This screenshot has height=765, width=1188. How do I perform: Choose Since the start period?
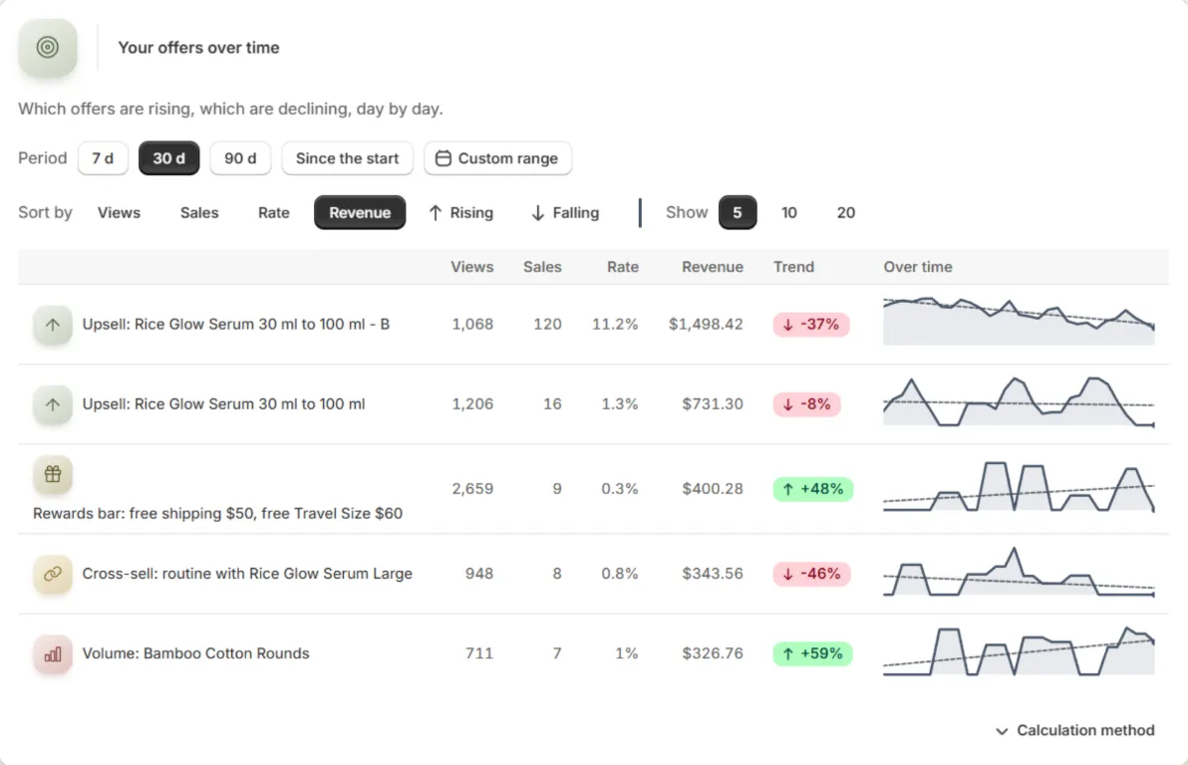[x=347, y=158]
